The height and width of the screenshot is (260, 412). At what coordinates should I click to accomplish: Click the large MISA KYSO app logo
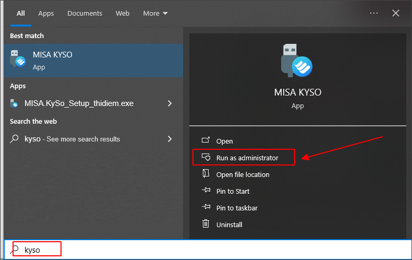coord(297,61)
